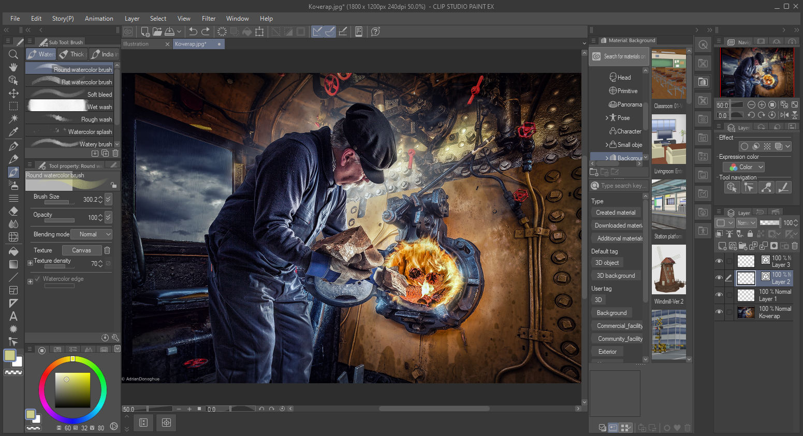Switch to the Illustration document tab
This screenshot has width=803, height=436.
[x=147, y=44]
